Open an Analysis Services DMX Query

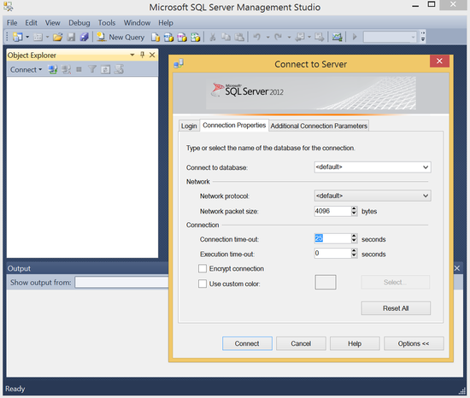[x=182, y=37]
